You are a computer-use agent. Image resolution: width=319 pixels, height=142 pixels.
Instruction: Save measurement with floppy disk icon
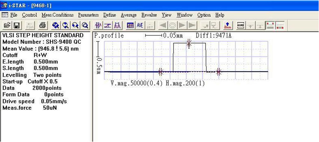pyautogui.click(x=16, y=25)
